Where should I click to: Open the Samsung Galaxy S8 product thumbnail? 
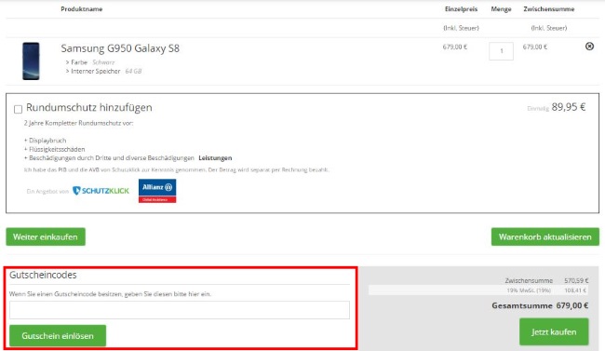(x=31, y=61)
